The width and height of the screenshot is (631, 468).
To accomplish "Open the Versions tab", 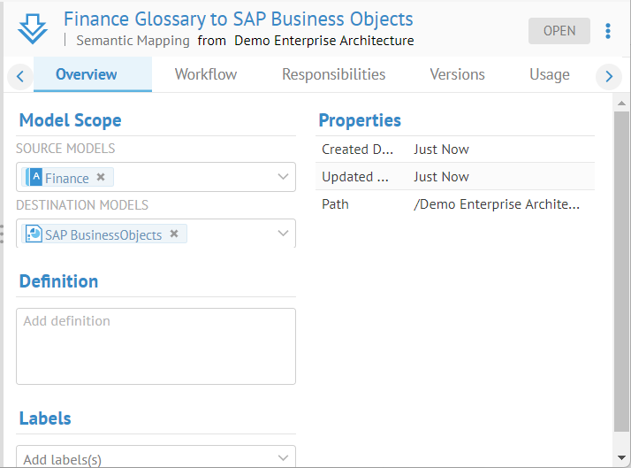I will tap(457, 74).
